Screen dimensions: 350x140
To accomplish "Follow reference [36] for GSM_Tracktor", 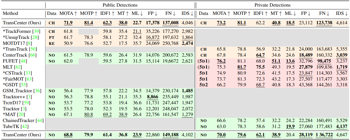I will 38,91.
